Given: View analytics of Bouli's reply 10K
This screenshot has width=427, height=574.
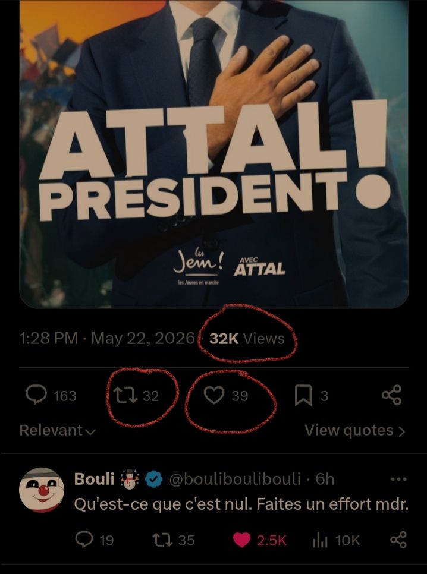Looking at the screenshot, I should (x=319, y=541).
